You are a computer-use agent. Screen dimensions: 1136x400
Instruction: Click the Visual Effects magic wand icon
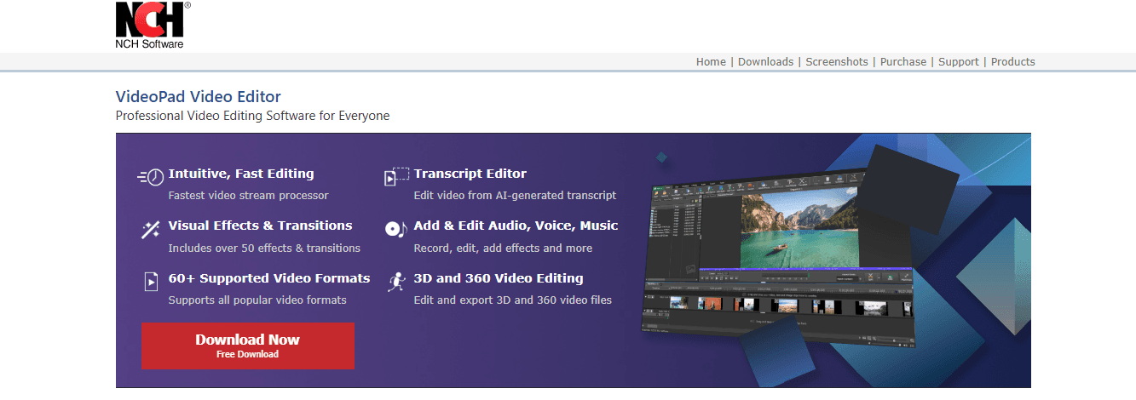(151, 229)
